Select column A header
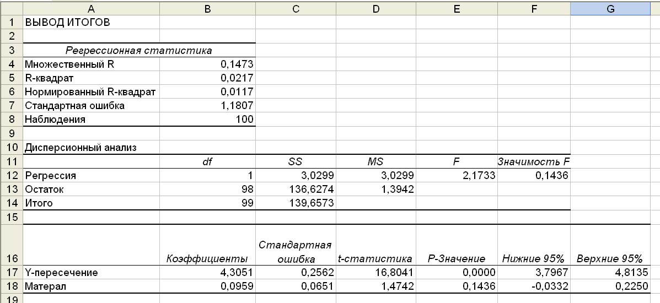The image size is (660, 303). [x=92, y=8]
